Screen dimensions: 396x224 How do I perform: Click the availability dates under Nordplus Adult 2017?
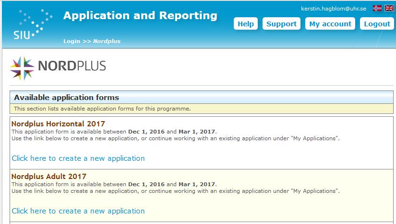point(172,184)
